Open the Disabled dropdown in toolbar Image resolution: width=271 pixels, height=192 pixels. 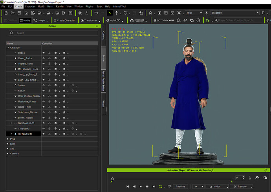235,13
